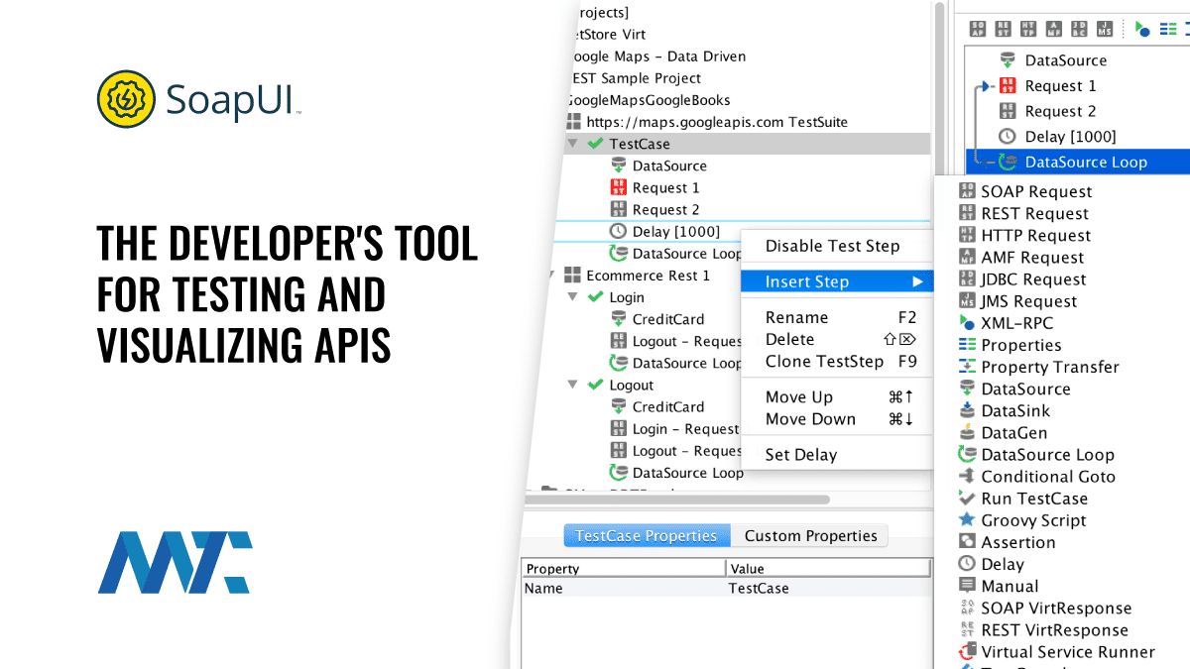Click the green XML-RPC toolbar icon
Image resolution: width=1190 pixels, height=669 pixels.
pos(1142,28)
